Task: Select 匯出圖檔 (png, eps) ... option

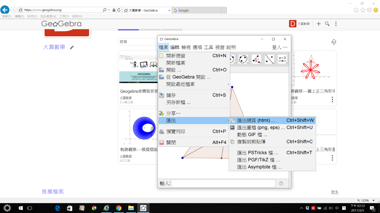Action: pyautogui.click(x=272, y=128)
